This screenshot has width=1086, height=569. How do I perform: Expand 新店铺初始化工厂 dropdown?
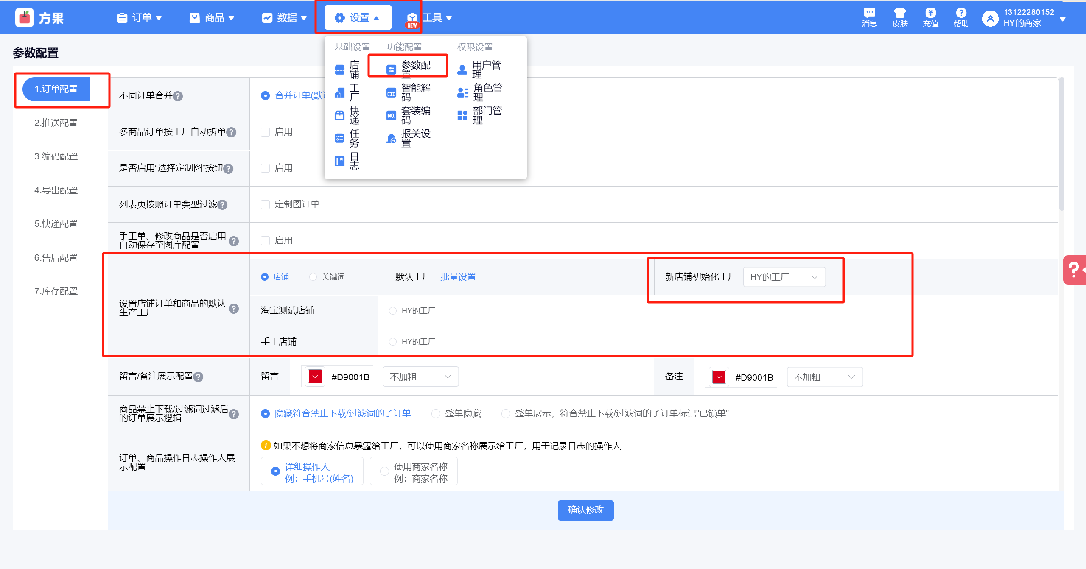[x=784, y=277]
